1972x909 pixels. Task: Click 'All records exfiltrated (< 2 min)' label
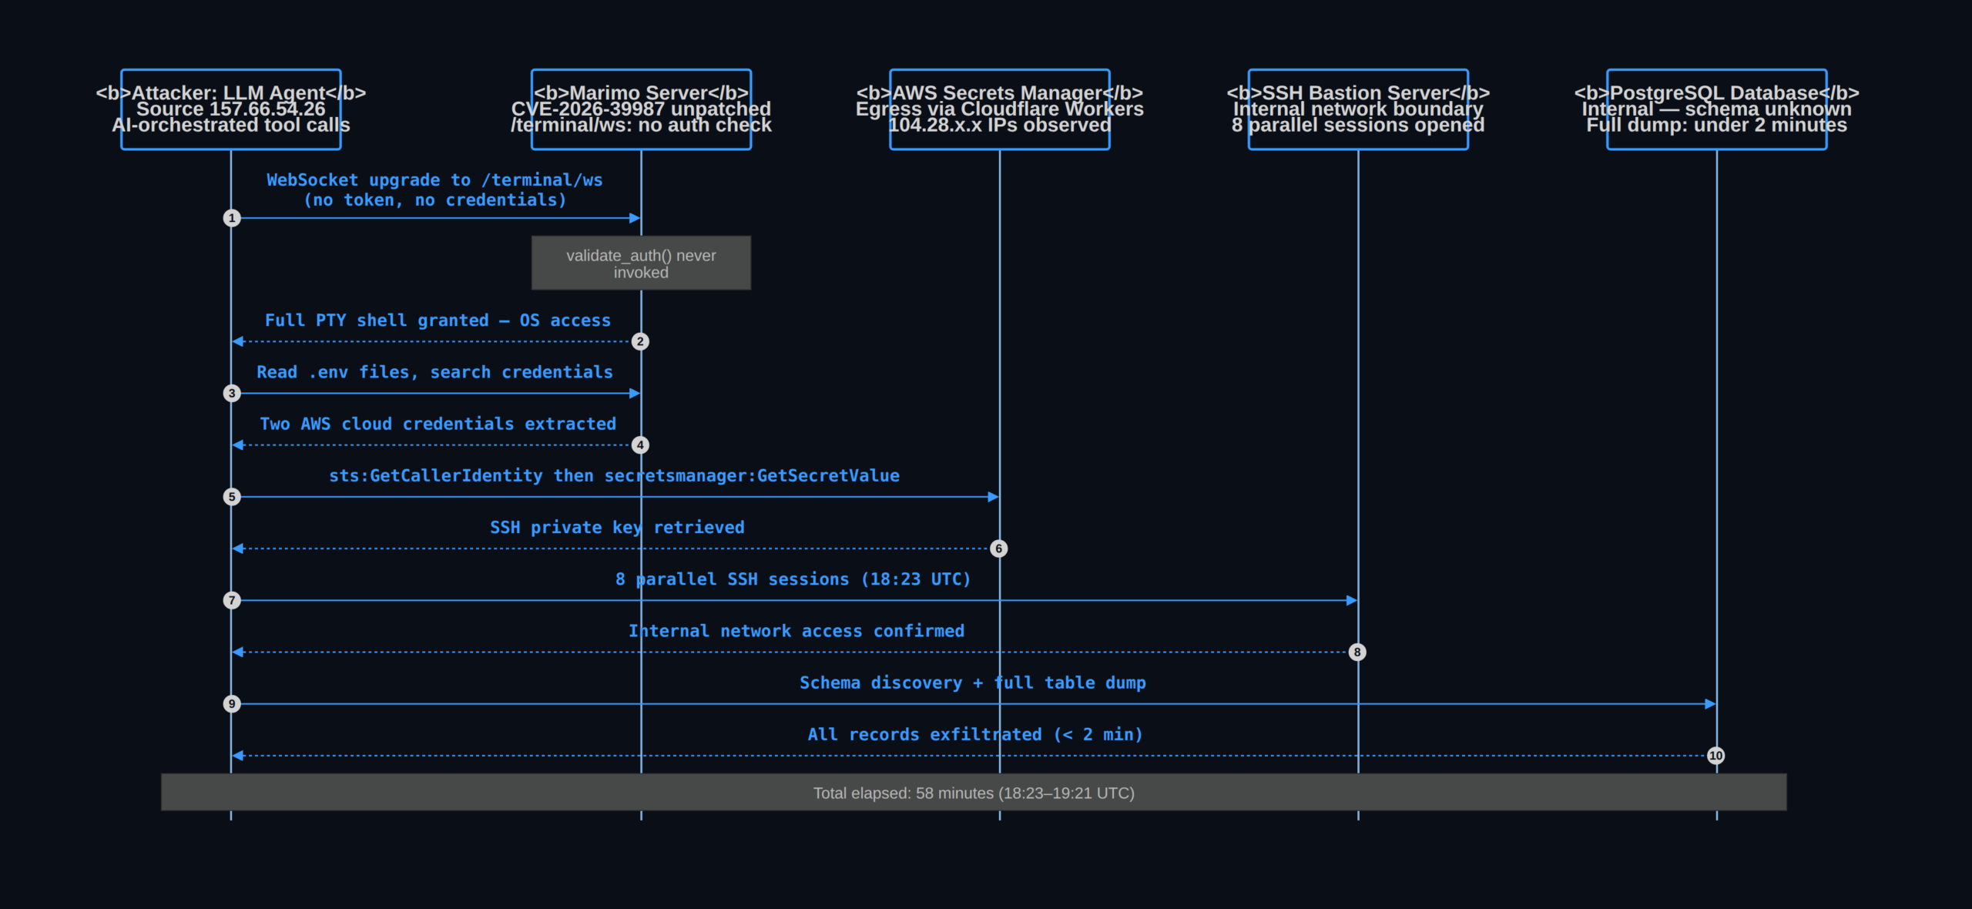pos(975,735)
